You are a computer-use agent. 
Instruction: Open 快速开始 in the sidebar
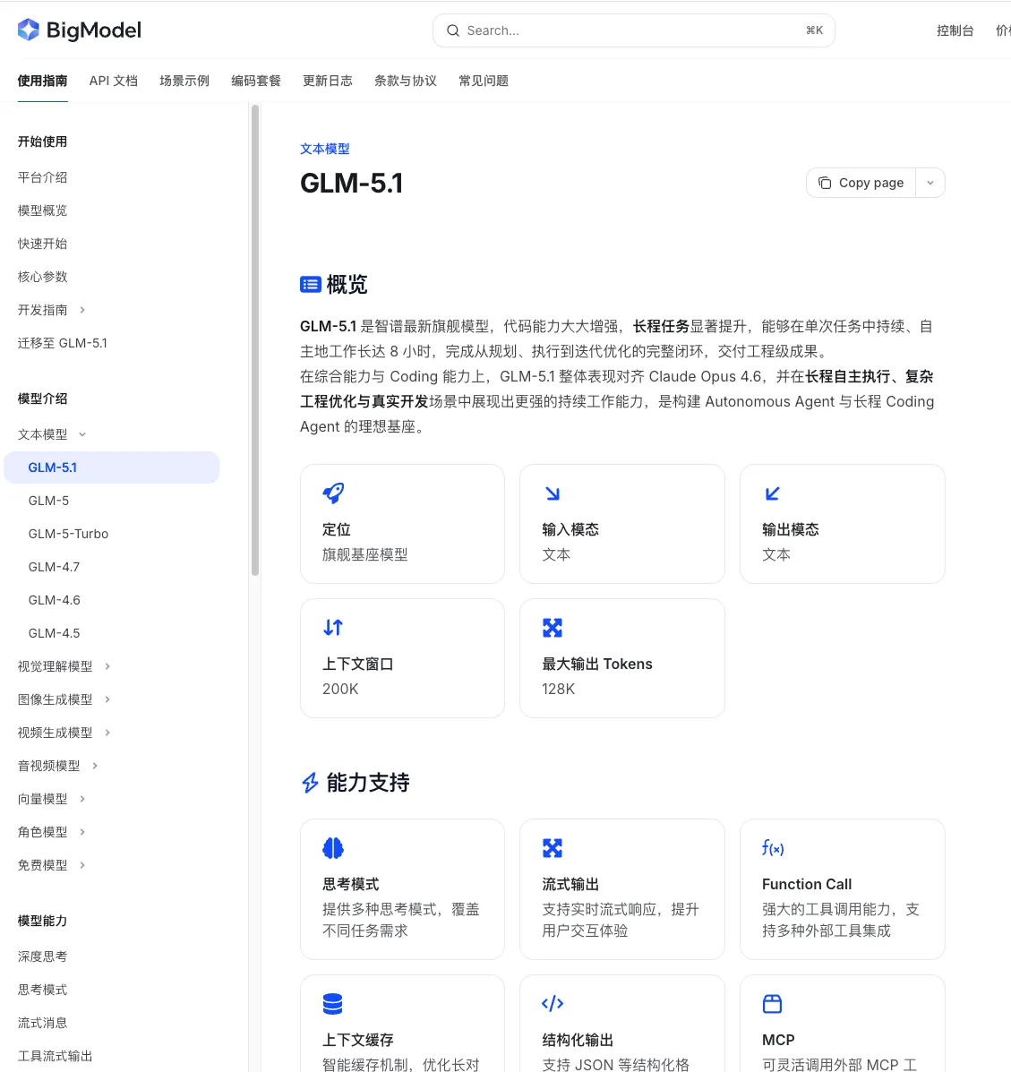point(42,244)
